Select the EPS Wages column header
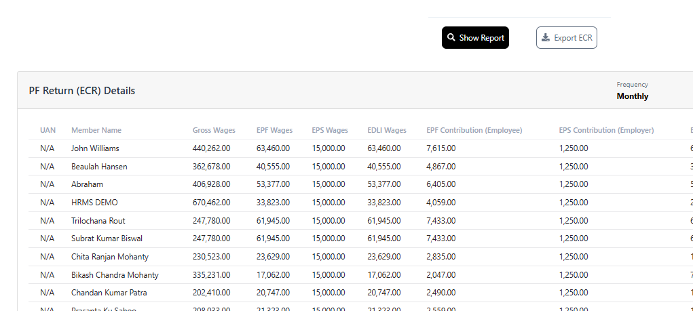 (330, 130)
